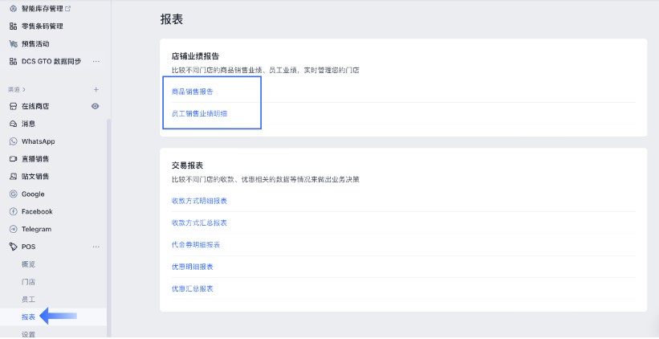Click the 直播销售 camera icon
The image size is (659, 339).
[x=13, y=159]
